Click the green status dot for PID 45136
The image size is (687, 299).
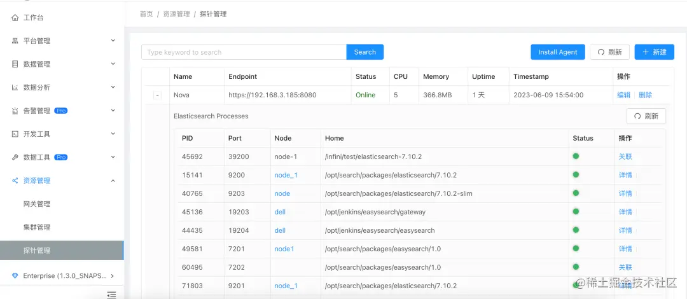tap(576, 211)
